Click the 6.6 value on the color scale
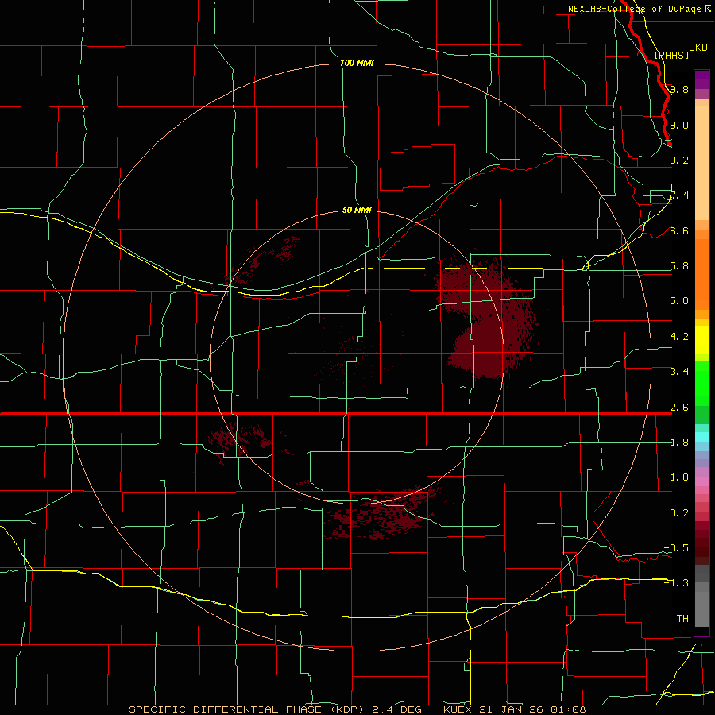The width and height of the screenshot is (715, 715). pyautogui.click(x=679, y=230)
